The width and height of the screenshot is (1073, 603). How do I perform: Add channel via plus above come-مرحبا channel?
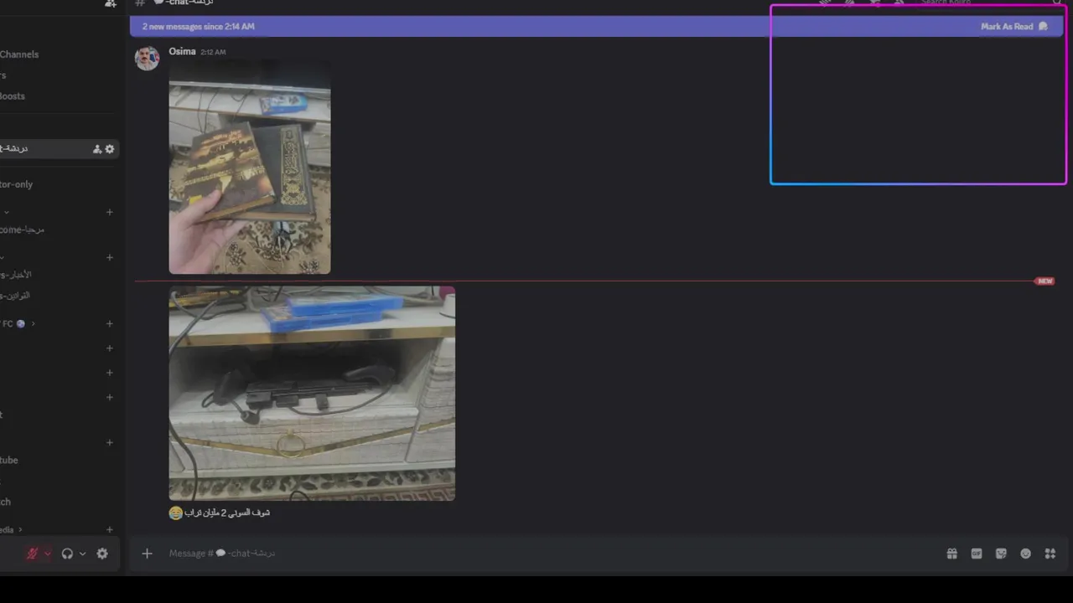(x=110, y=212)
